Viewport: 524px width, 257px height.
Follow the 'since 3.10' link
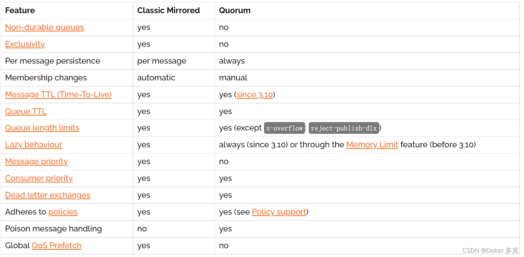pyautogui.click(x=254, y=95)
